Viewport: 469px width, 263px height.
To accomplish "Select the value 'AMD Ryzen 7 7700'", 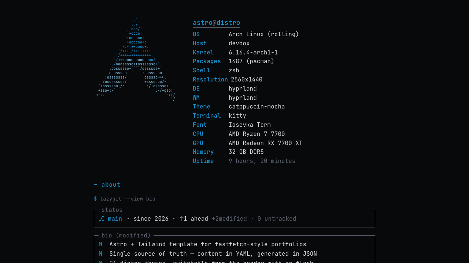I will pyautogui.click(x=257, y=134).
